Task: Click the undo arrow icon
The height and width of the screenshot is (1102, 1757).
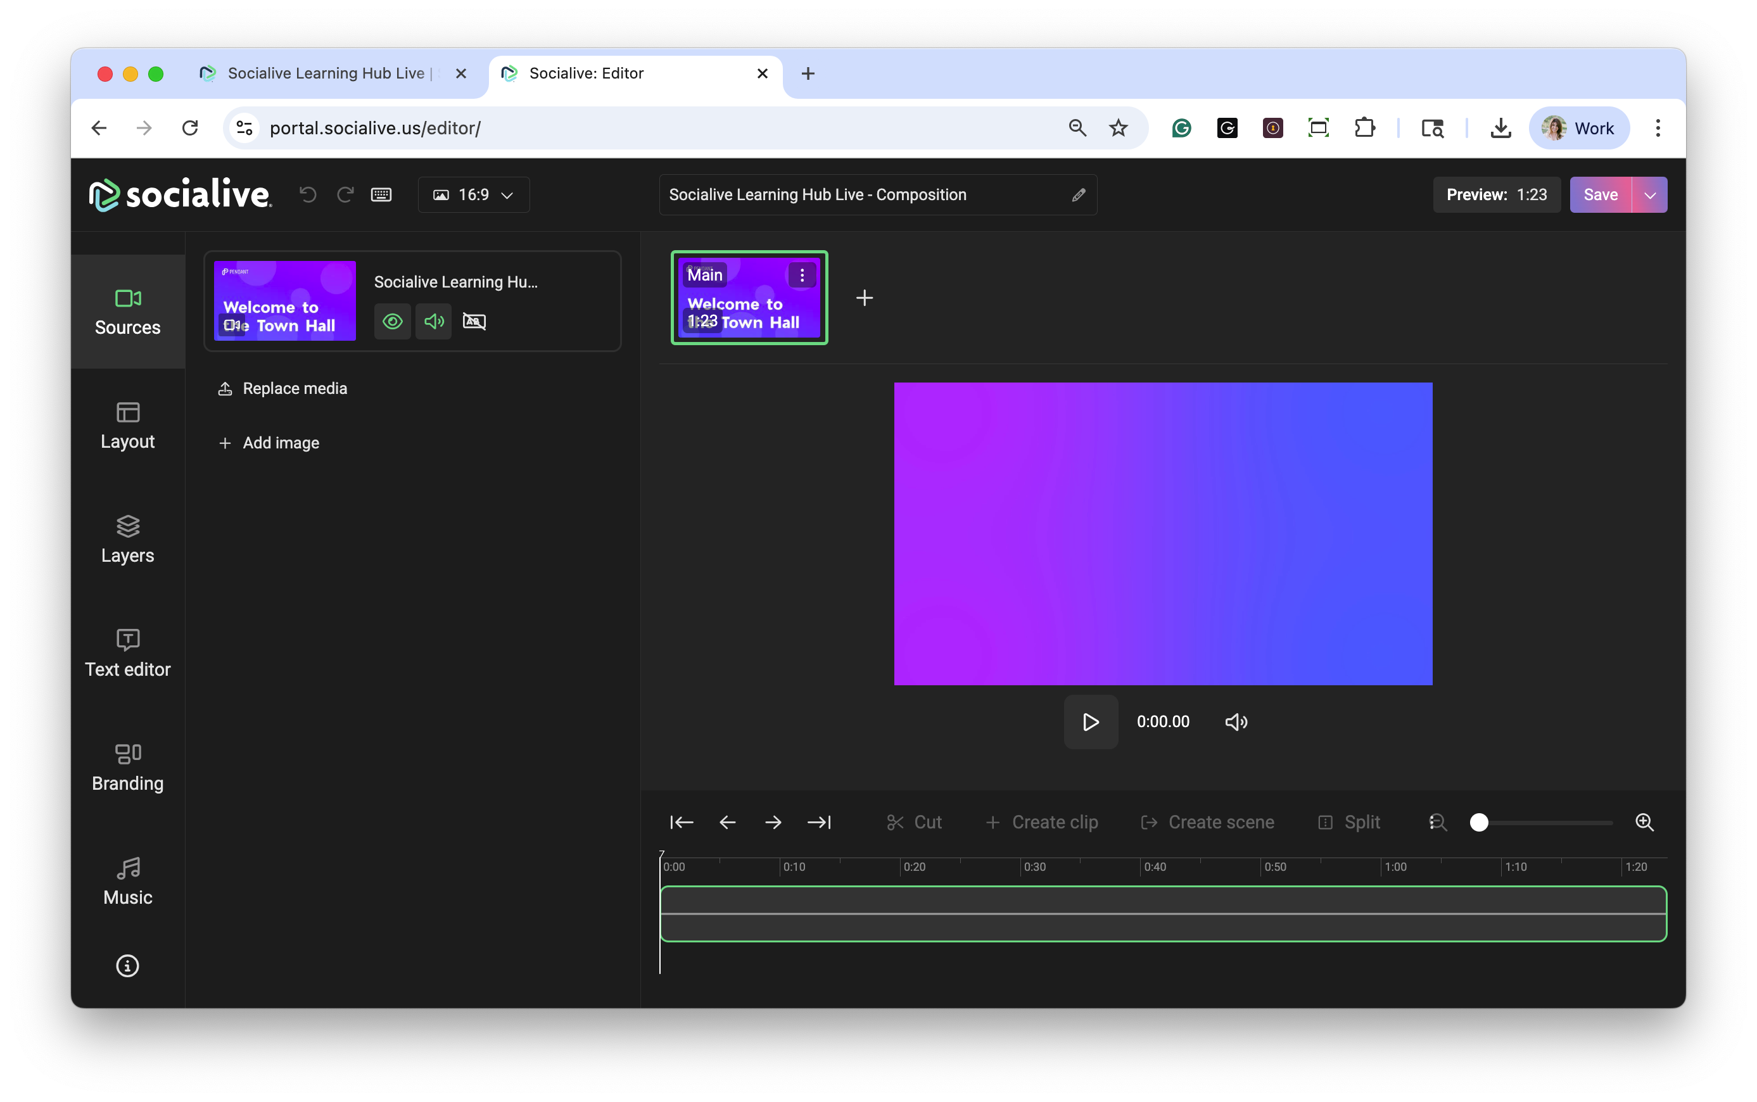Action: coord(308,194)
